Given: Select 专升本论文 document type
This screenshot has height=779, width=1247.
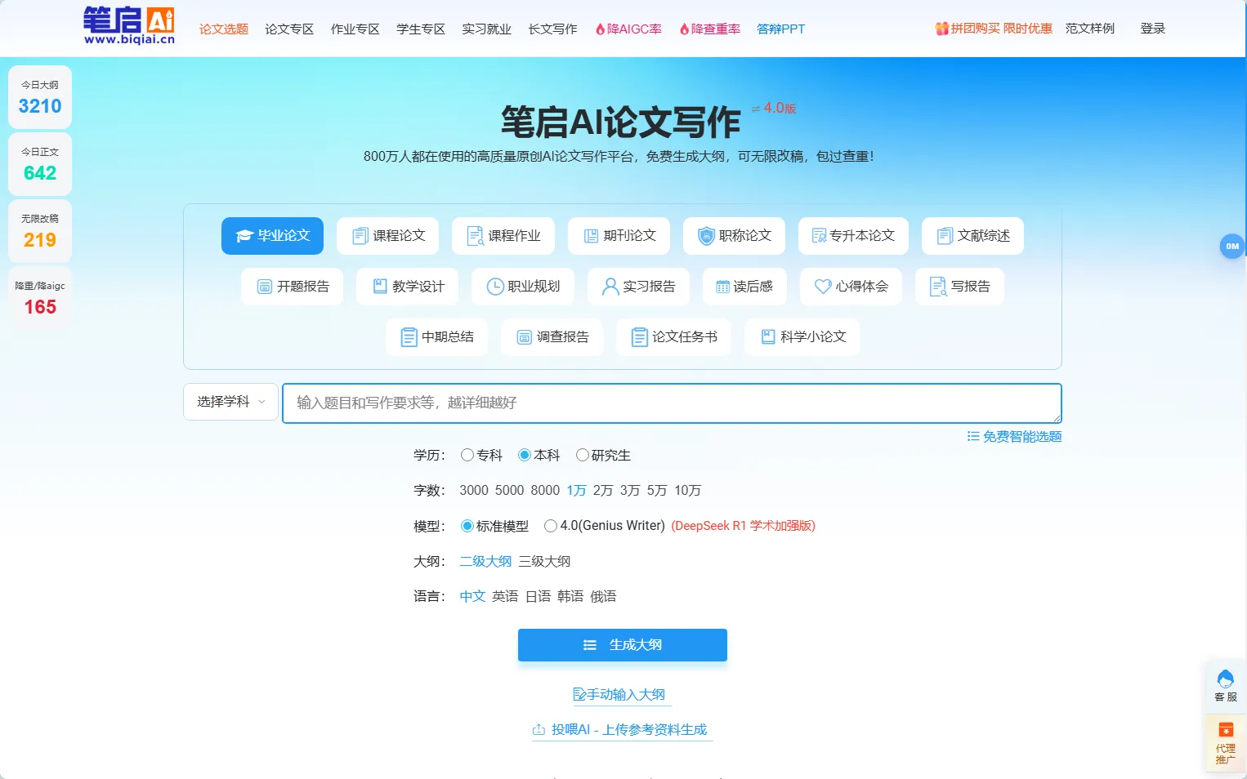Looking at the screenshot, I should (x=853, y=236).
